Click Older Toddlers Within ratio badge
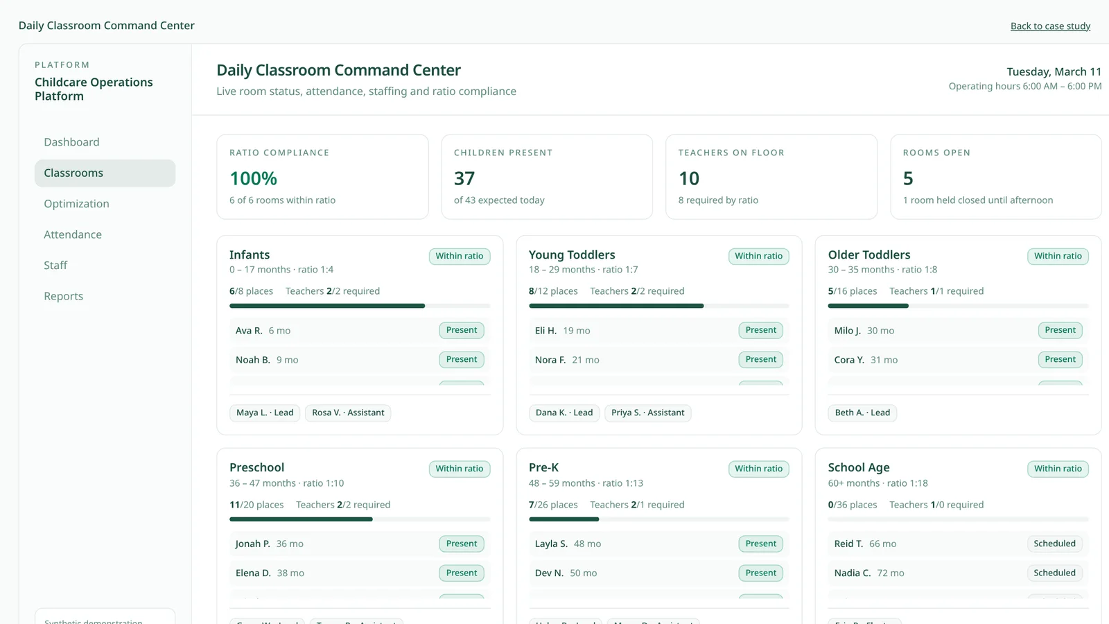 pyautogui.click(x=1058, y=256)
